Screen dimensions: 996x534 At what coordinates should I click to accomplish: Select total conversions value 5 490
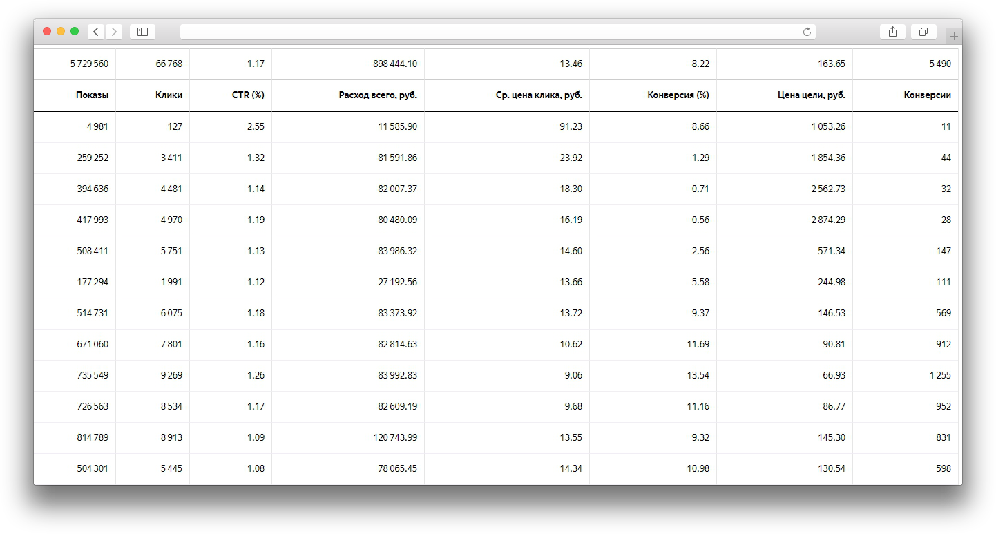pos(940,64)
